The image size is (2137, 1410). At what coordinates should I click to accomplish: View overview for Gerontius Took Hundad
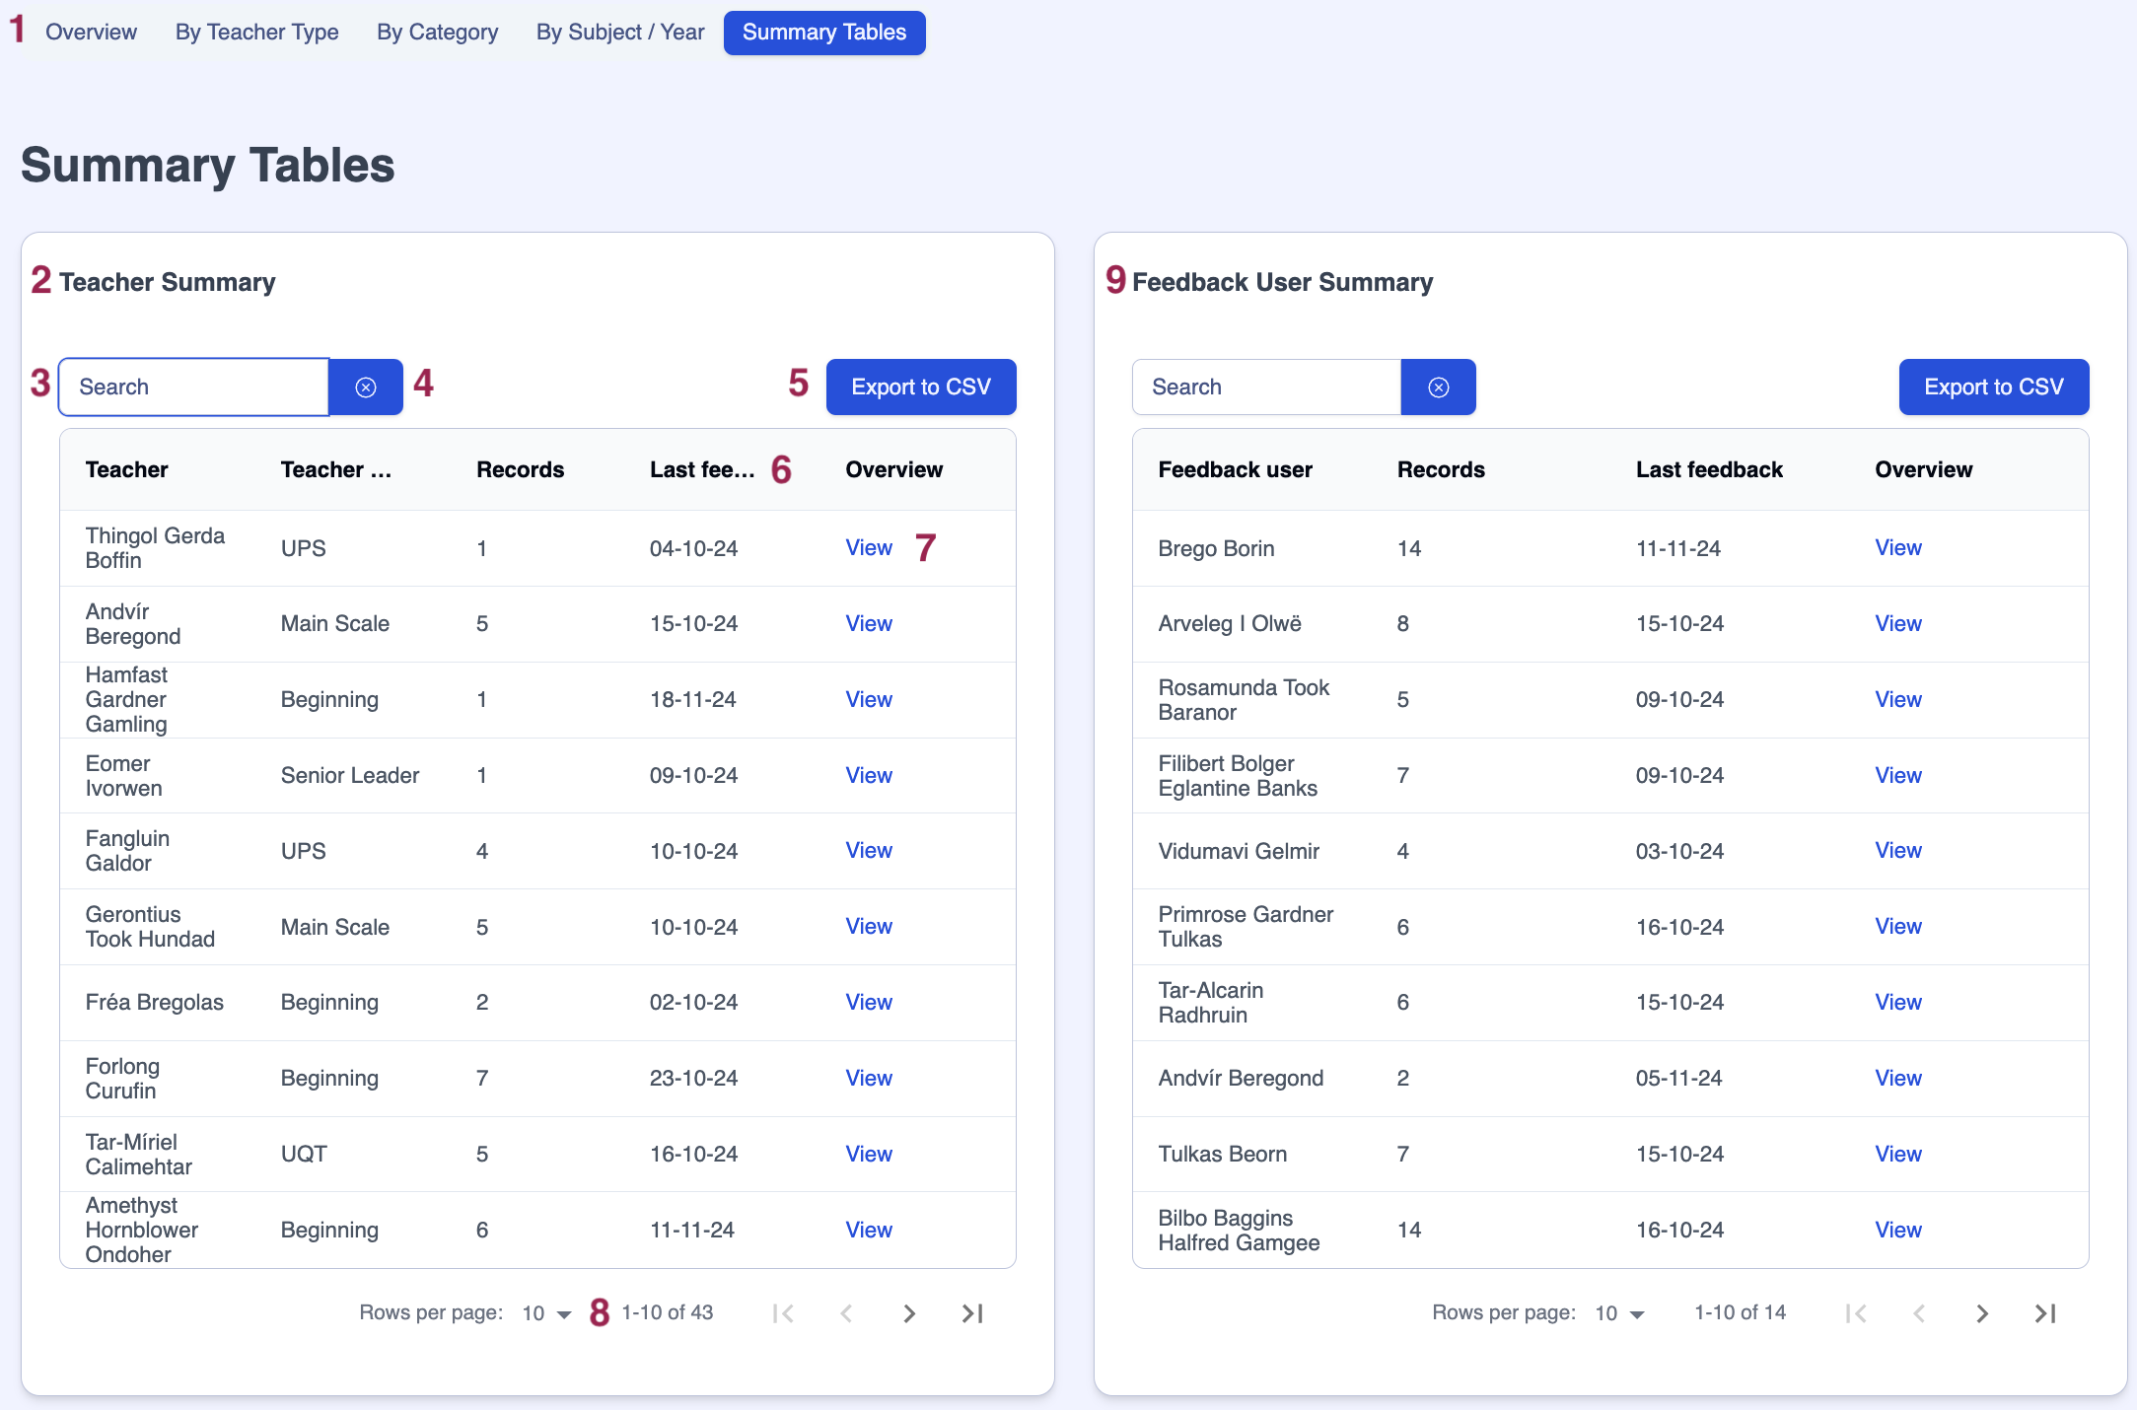point(869,927)
